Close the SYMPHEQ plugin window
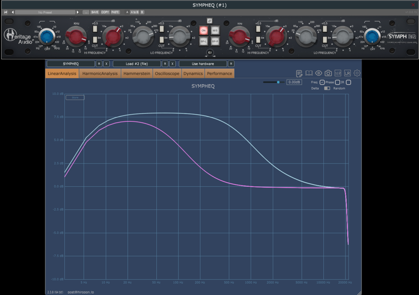The image size is (419, 295). coord(413,5)
